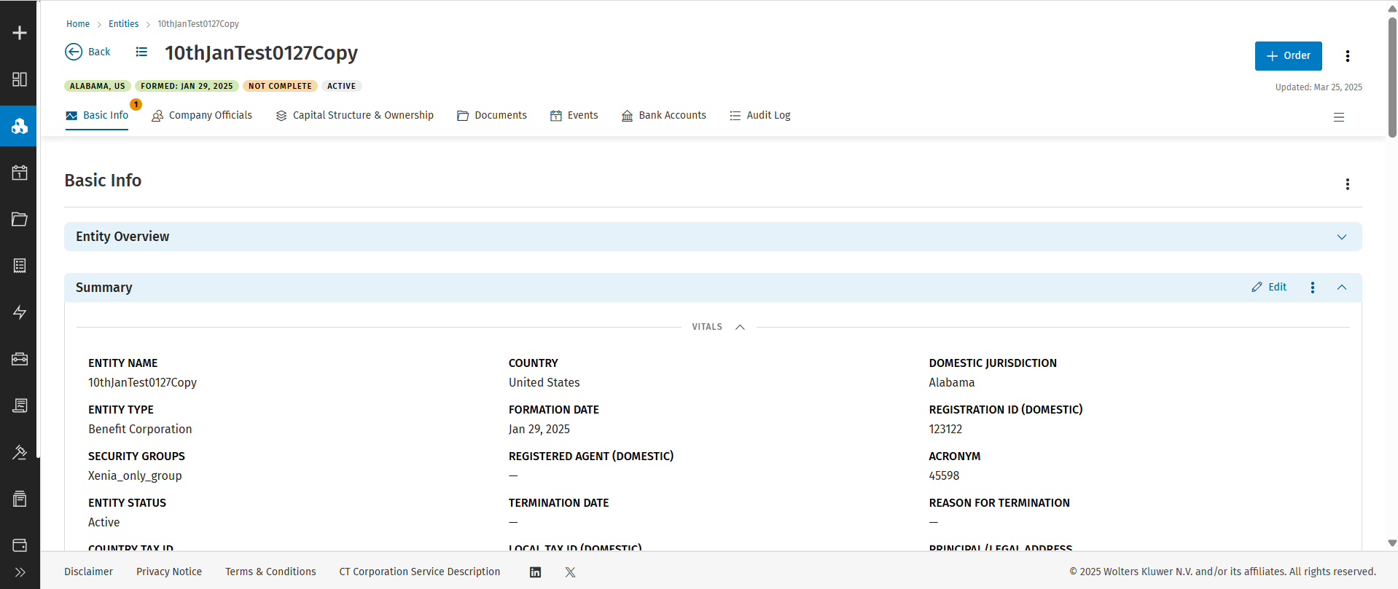Click the NOT COMPLETE status tag
Image resolution: width=1398 pixels, height=589 pixels.
tap(280, 86)
